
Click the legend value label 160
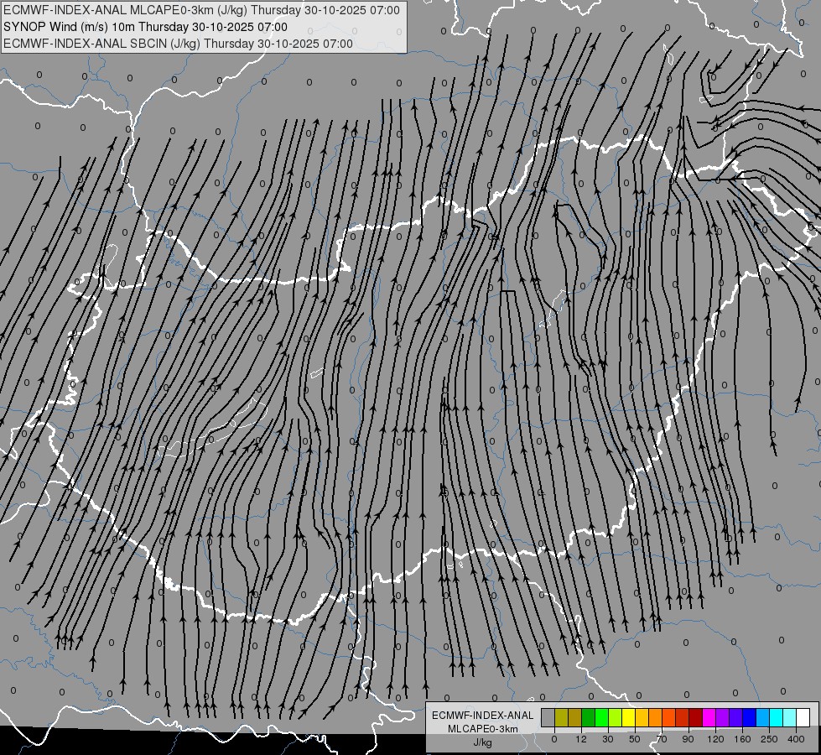[x=742, y=739]
